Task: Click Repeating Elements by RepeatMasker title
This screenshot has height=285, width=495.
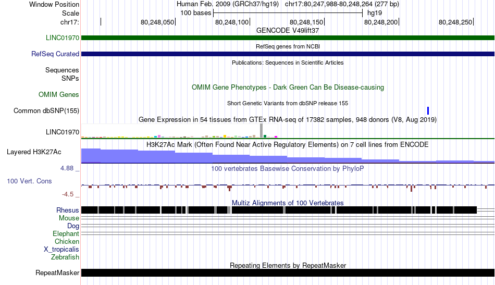Action: pyautogui.click(x=288, y=265)
